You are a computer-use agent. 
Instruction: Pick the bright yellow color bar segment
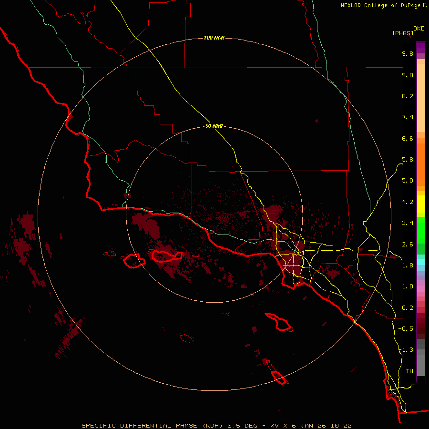pyautogui.click(x=421, y=204)
